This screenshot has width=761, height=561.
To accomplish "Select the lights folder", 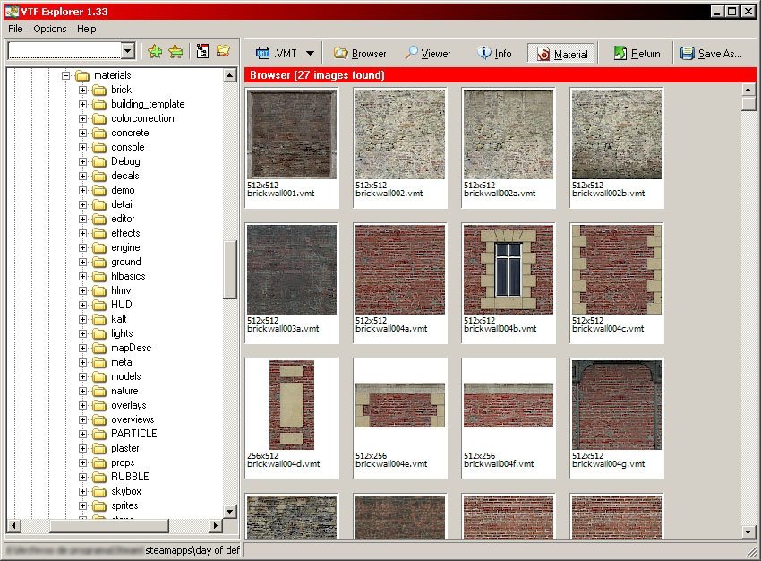I will click(x=122, y=333).
